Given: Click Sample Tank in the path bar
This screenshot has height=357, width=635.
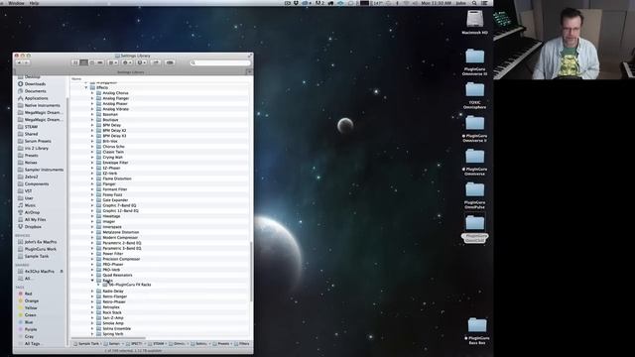Looking at the screenshot, I should pos(86,344).
